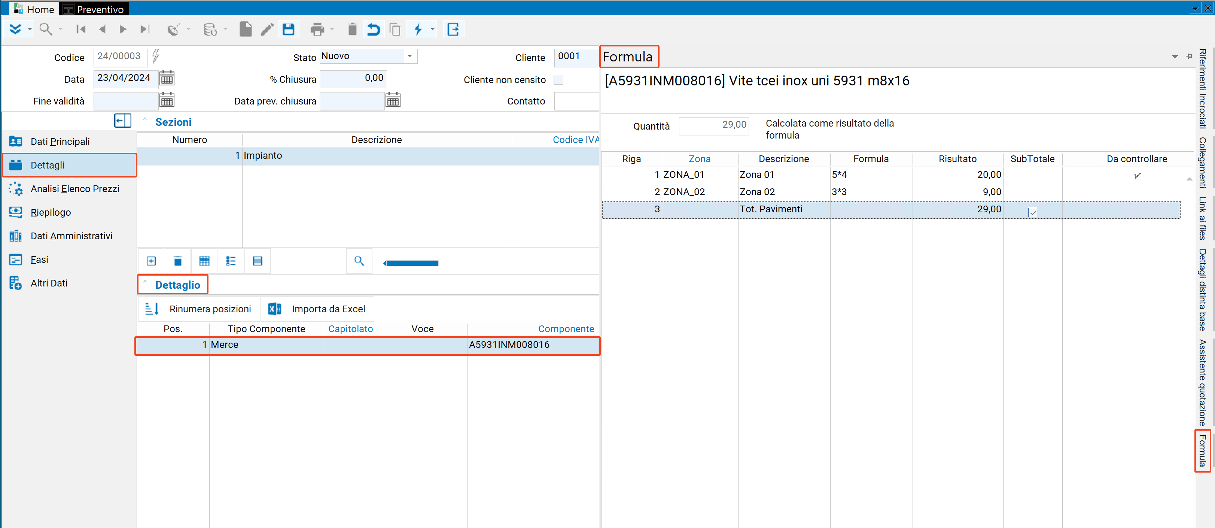This screenshot has height=528, width=1215.
Task: Open Assistente quotazione side tab
Action: click(1203, 383)
